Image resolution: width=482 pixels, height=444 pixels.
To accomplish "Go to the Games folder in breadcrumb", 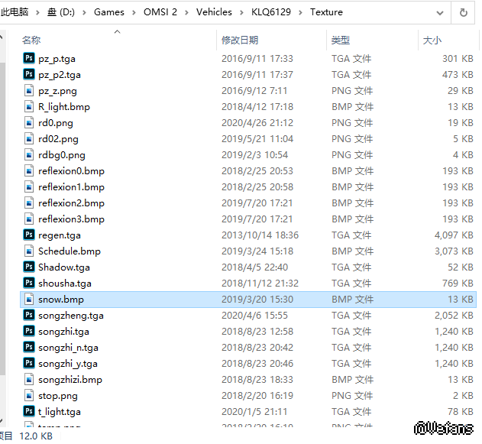I will click(x=108, y=12).
